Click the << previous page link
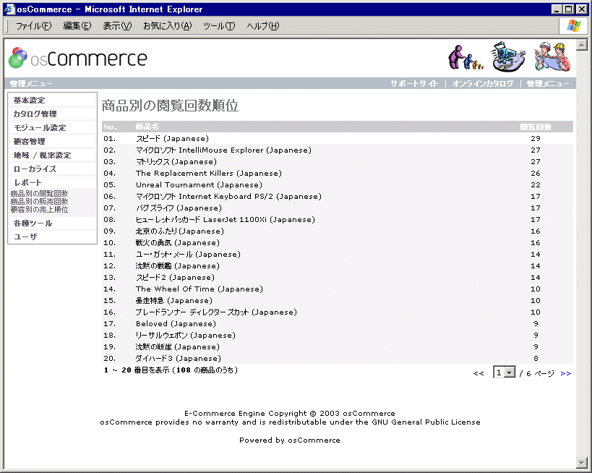Viewport: 592px width, 473px height. [479, 373]
